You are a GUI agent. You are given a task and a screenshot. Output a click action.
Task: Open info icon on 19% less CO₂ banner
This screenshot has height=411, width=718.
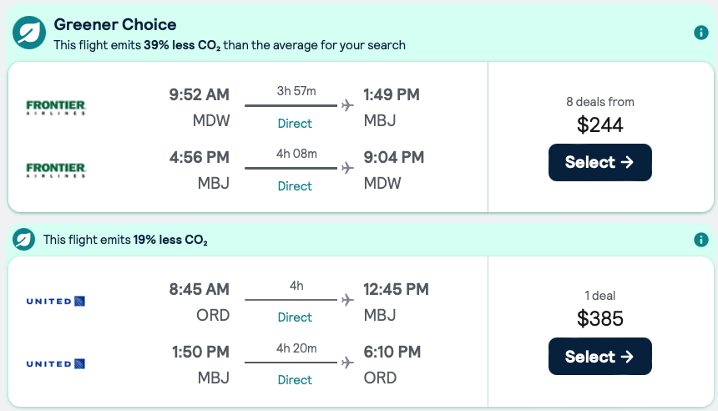pyautogui.click(x=701, y=240)
